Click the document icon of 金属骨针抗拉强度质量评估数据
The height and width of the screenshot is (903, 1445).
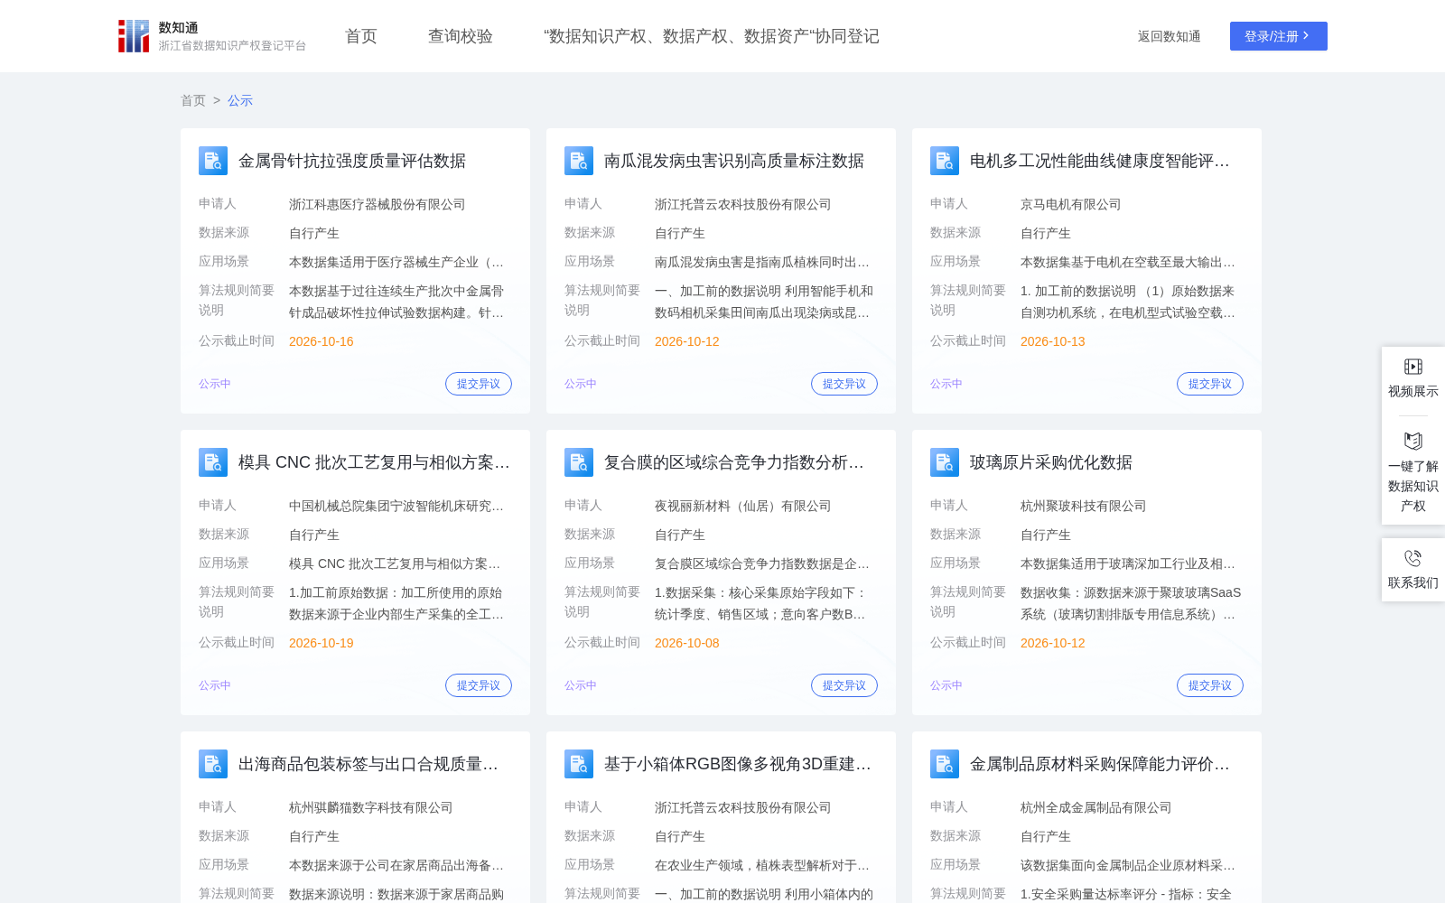pyautogui.click(x=213, y=161)
